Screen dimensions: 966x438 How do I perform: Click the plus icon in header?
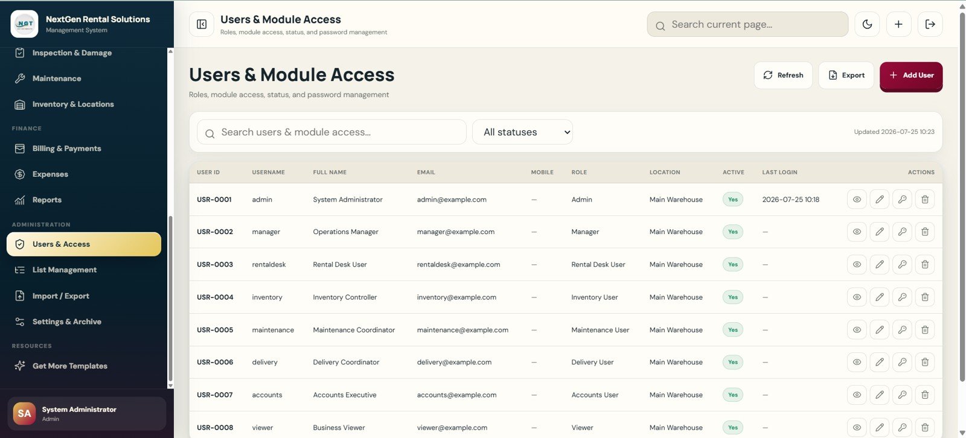898,24
